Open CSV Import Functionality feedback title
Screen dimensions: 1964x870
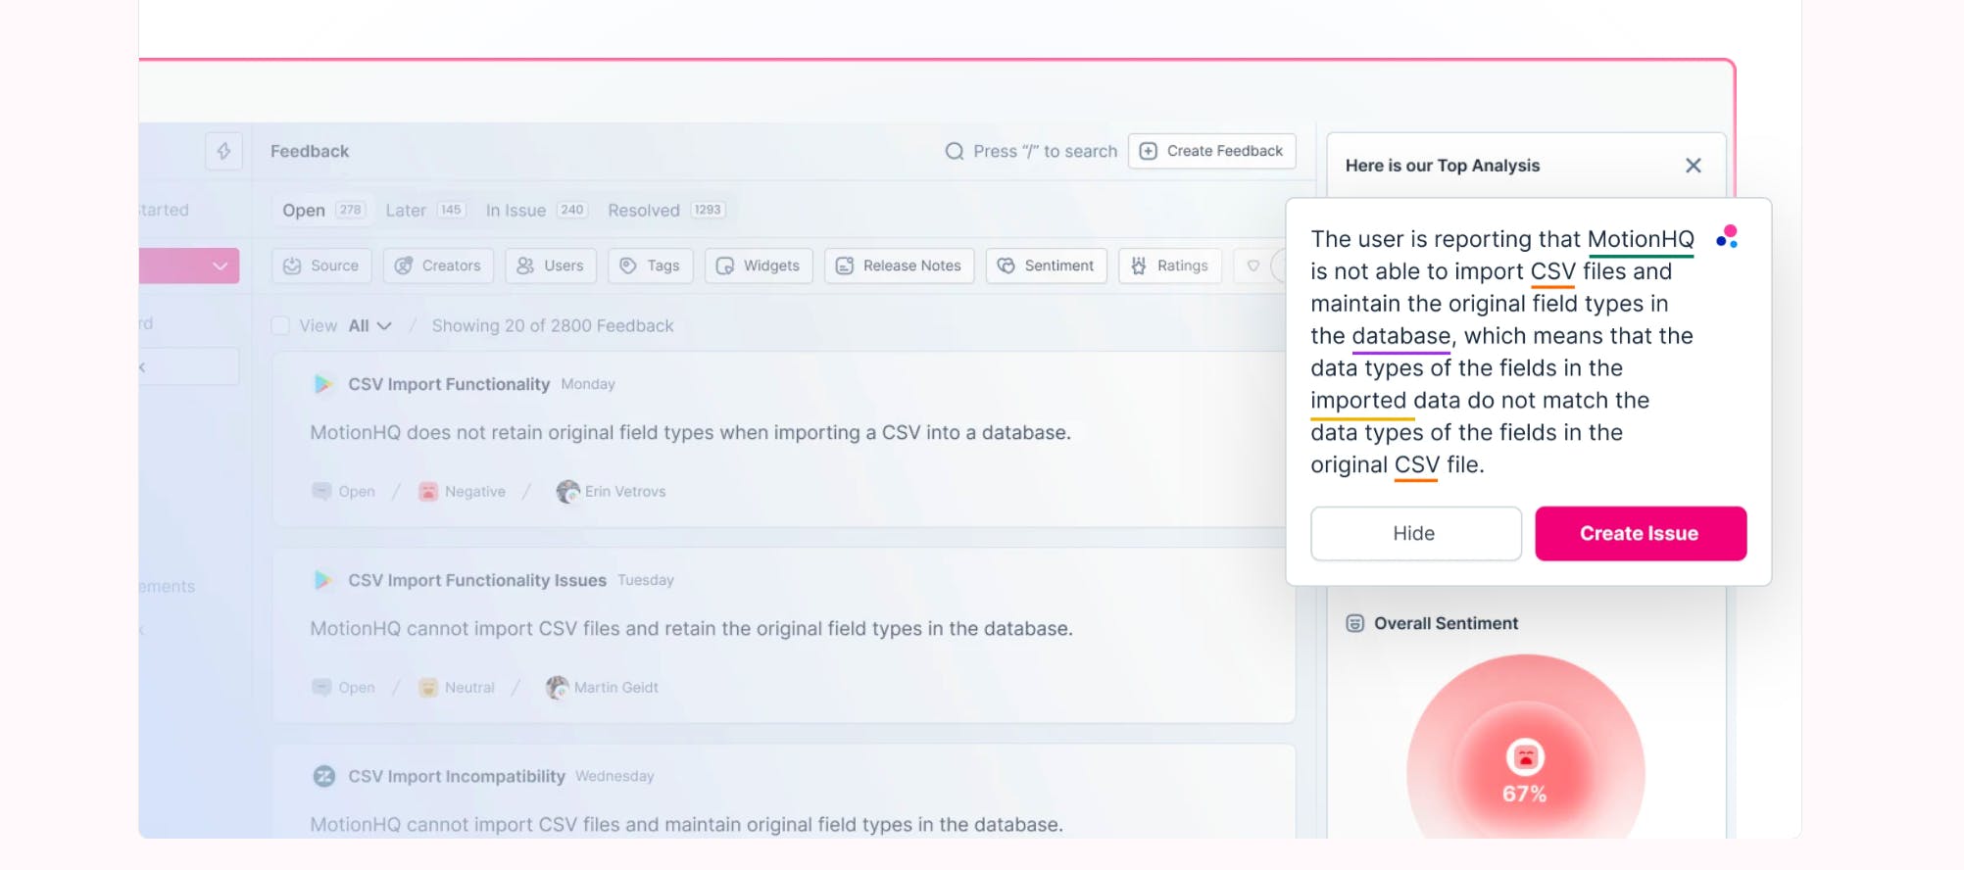coord(449,384)
